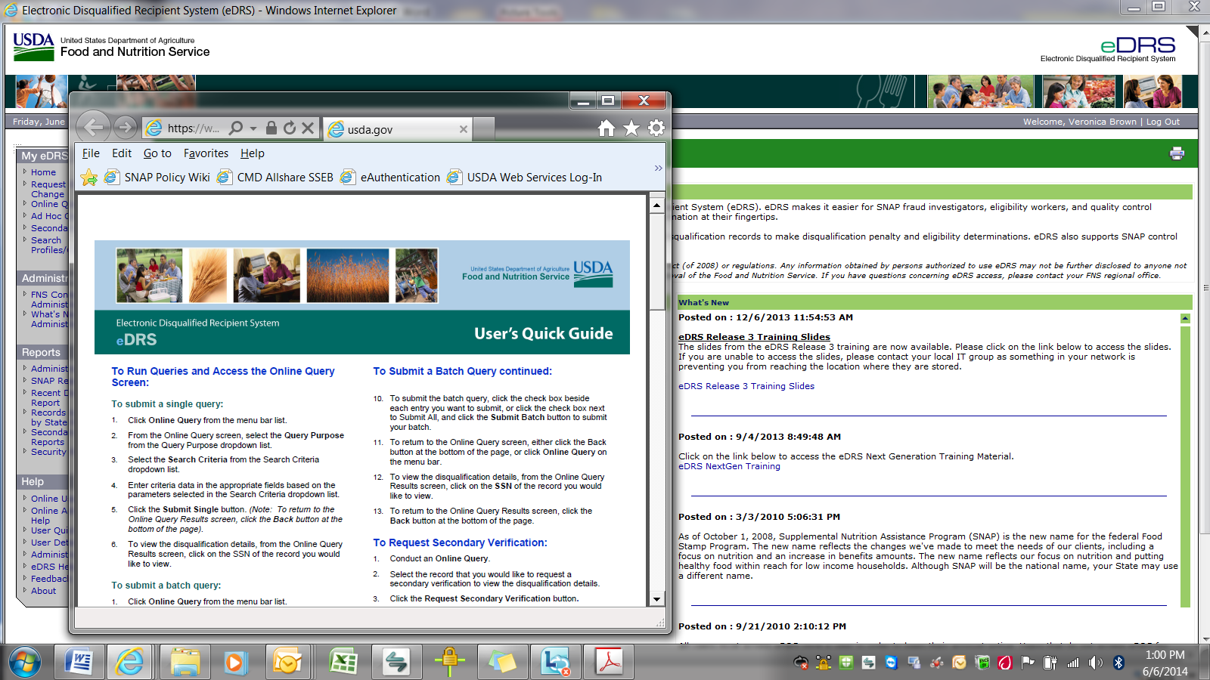The height and width of the screenshot is (680, 1210).
Task: Click the PDF scrollbar down arrow
Action: [x=656, y=598]
